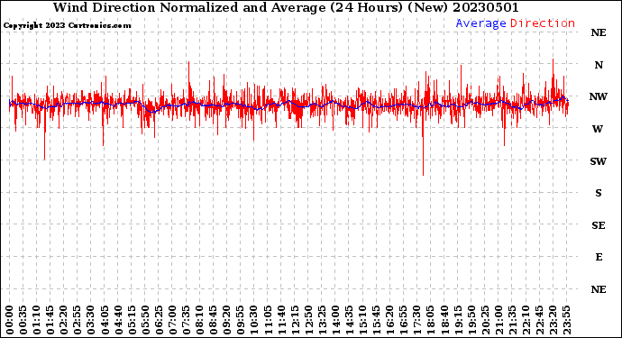
Task: Click the 'E' direction axis label
Action: pyautogui.click(x=599, y=257)
